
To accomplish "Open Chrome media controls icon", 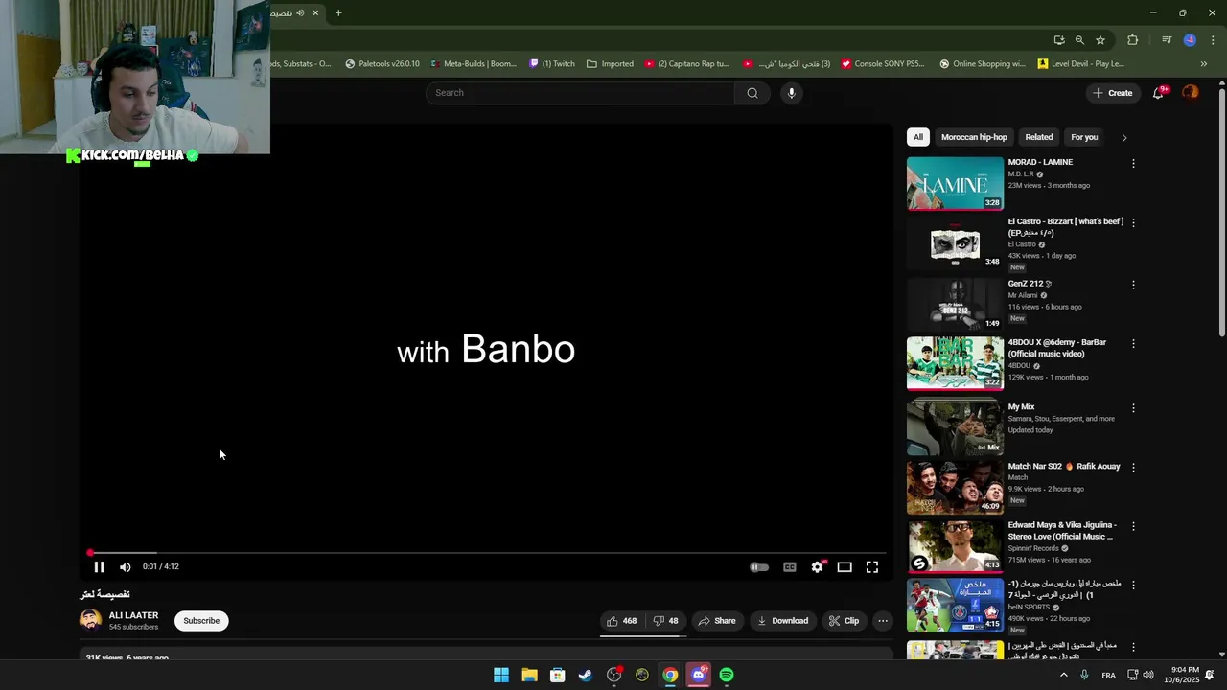I will coord(1167,40).
